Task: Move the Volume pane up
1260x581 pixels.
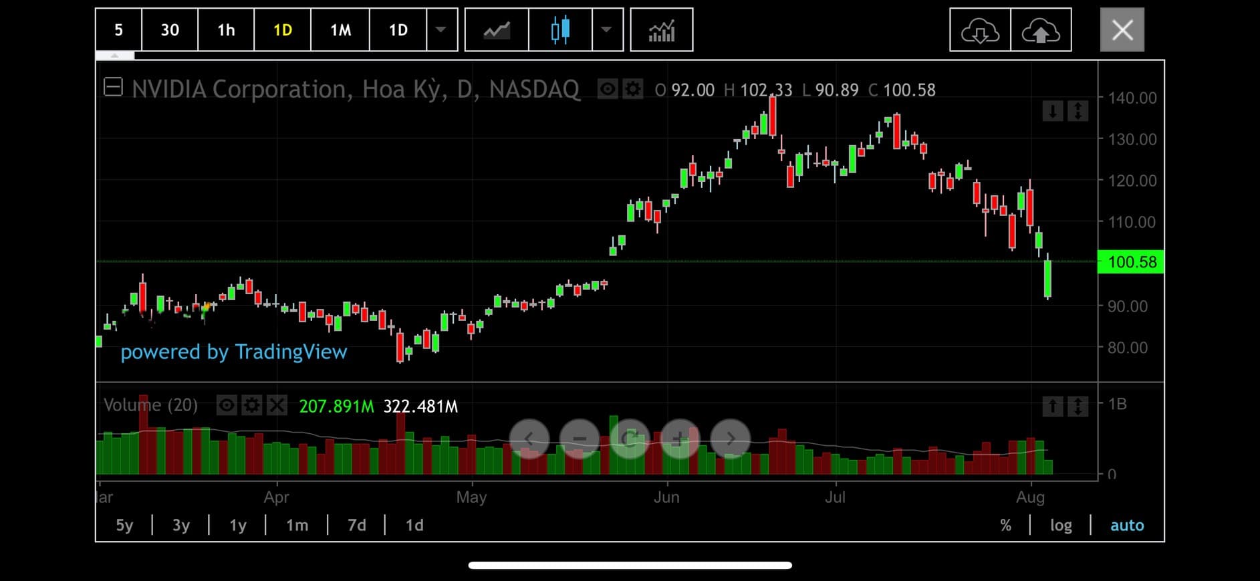Action: tap(1053, 406)
